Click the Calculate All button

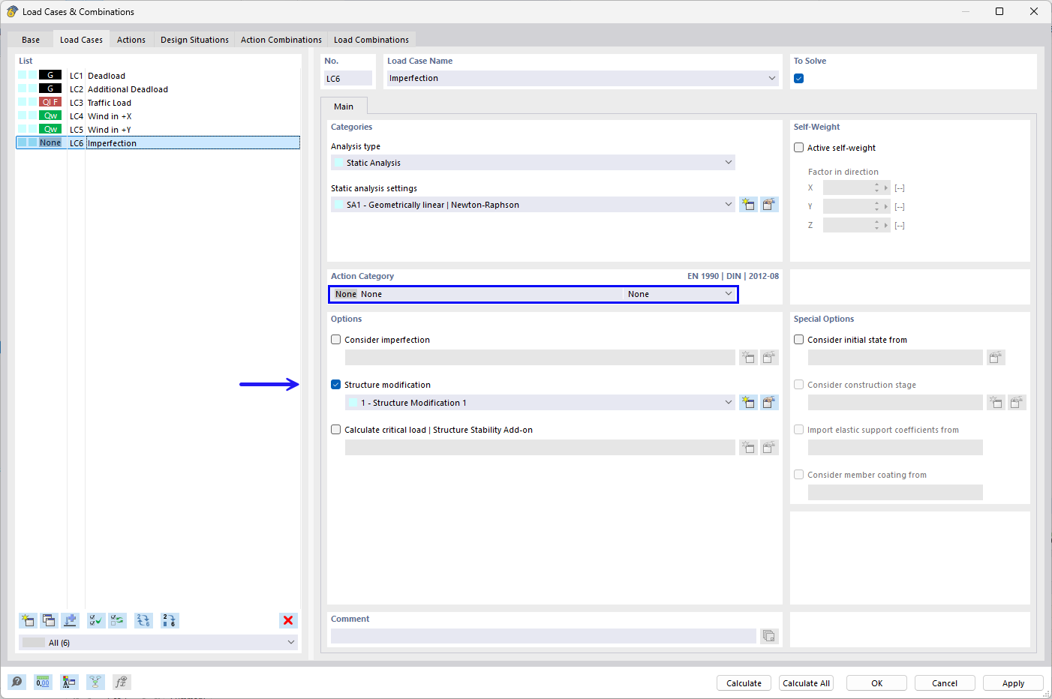807,683
